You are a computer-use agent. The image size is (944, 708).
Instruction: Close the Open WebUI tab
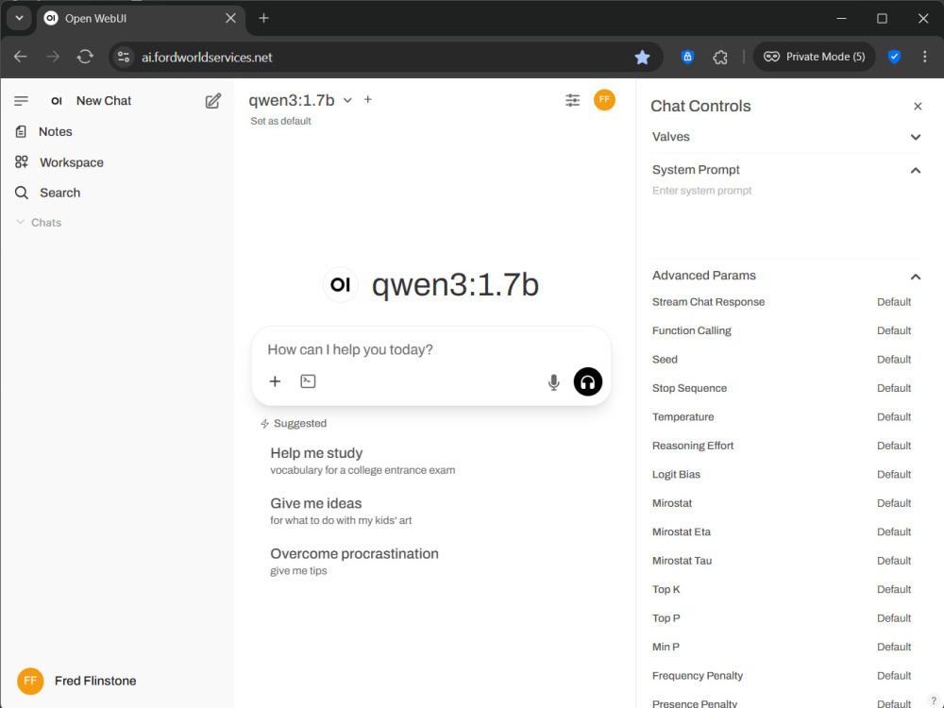coord(230,18)
